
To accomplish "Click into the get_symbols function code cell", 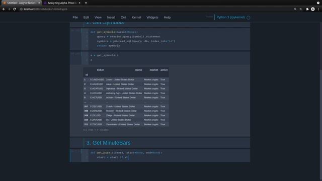I will coord(169,39).
